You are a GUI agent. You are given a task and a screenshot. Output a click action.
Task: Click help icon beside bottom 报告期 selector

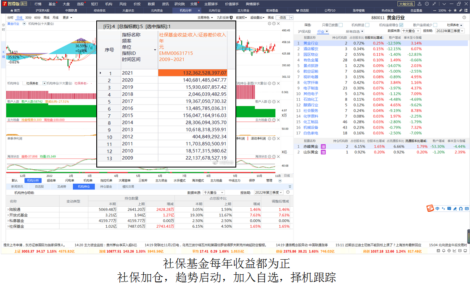pos(288,192)
